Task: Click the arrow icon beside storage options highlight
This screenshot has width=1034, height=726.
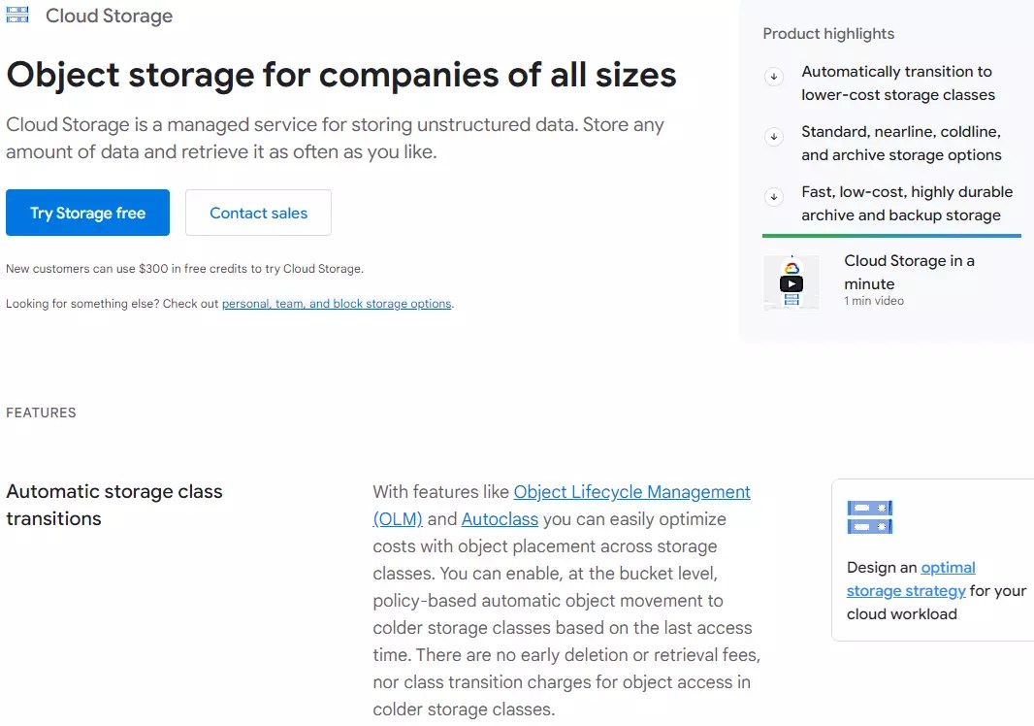Action: pyautogui.click(x=773, y=137)
